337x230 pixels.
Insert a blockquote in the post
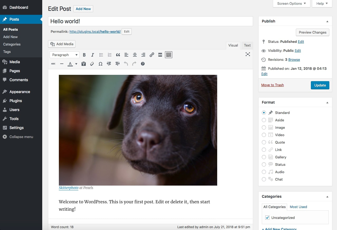pyautogui.click(x=118, y=55)
